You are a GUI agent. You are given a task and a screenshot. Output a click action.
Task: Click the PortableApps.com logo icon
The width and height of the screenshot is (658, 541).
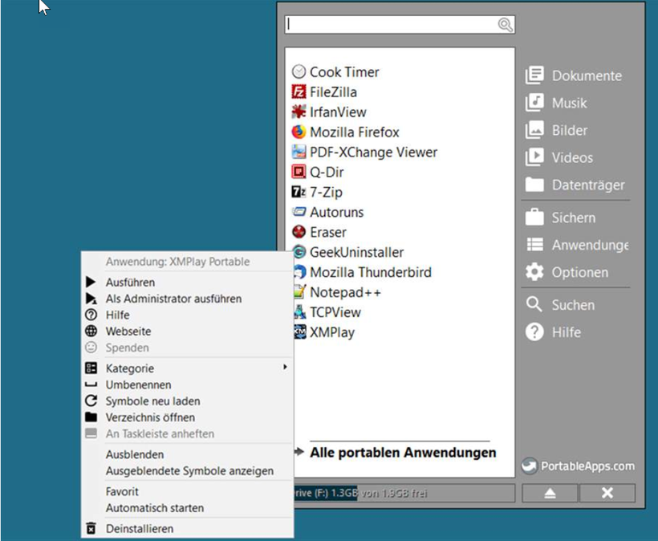(x=530, y=466)
